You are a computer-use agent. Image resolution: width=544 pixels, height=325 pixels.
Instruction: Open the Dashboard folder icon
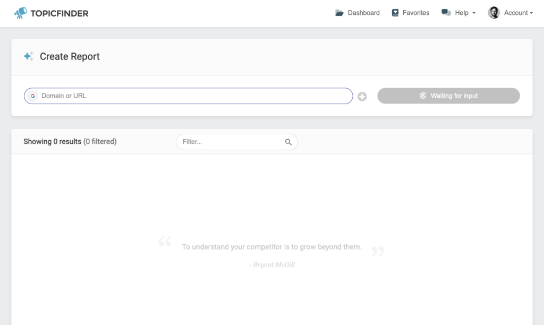pos(339,13)
